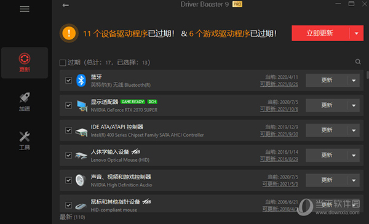Click the Lenovo Optical Mouse (HID) text
The height and width of the screenshot is (224, 369).
pyautogui.click(x=120, y=160)
